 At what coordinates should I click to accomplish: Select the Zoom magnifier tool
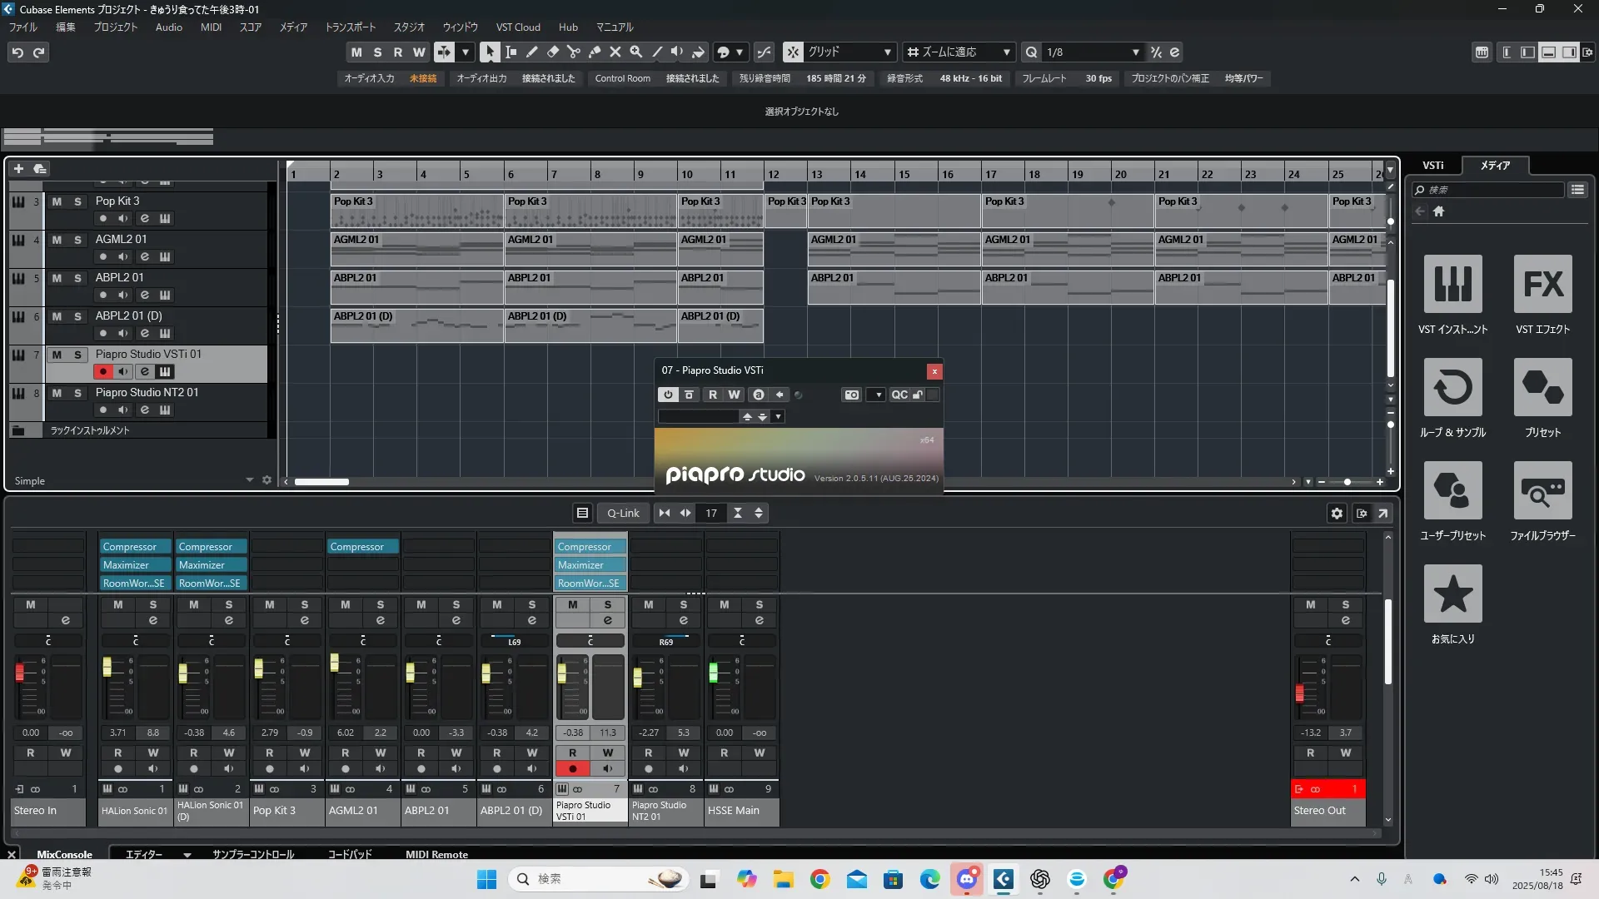636,52
